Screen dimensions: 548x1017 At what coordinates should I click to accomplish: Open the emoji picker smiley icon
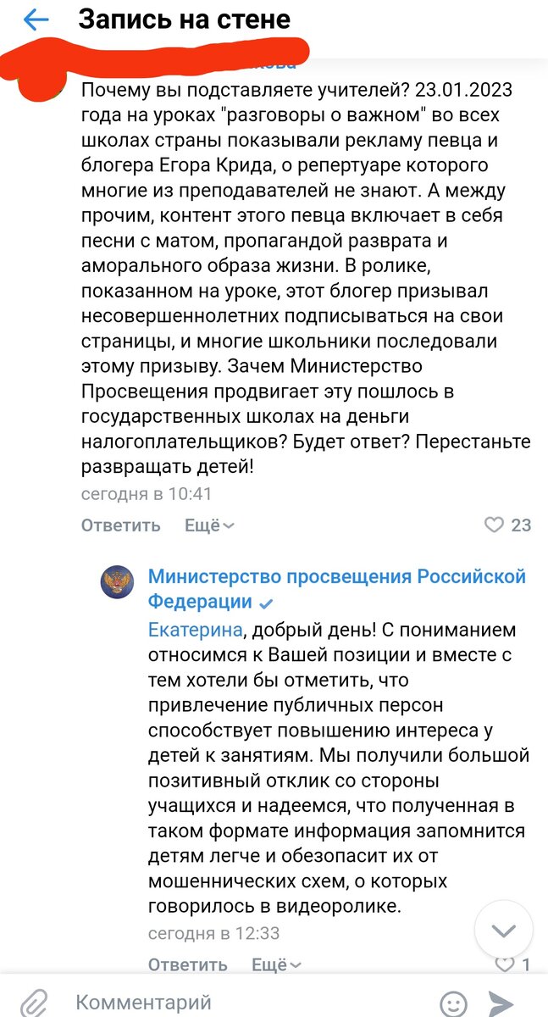[x=455, y=1003]
